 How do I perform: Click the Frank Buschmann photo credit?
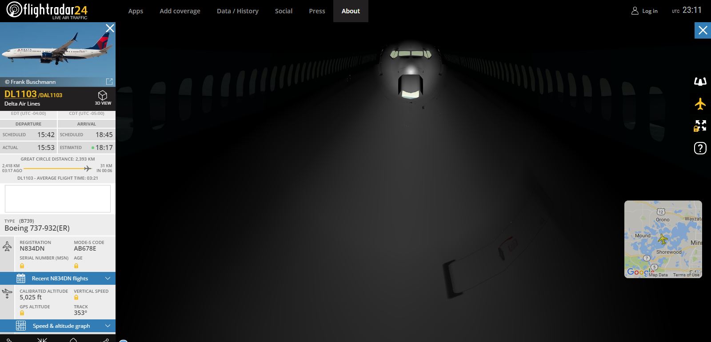(x=30, y=82)
